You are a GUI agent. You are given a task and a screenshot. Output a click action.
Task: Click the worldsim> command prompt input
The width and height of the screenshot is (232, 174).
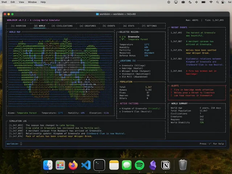tap(116, 144)
